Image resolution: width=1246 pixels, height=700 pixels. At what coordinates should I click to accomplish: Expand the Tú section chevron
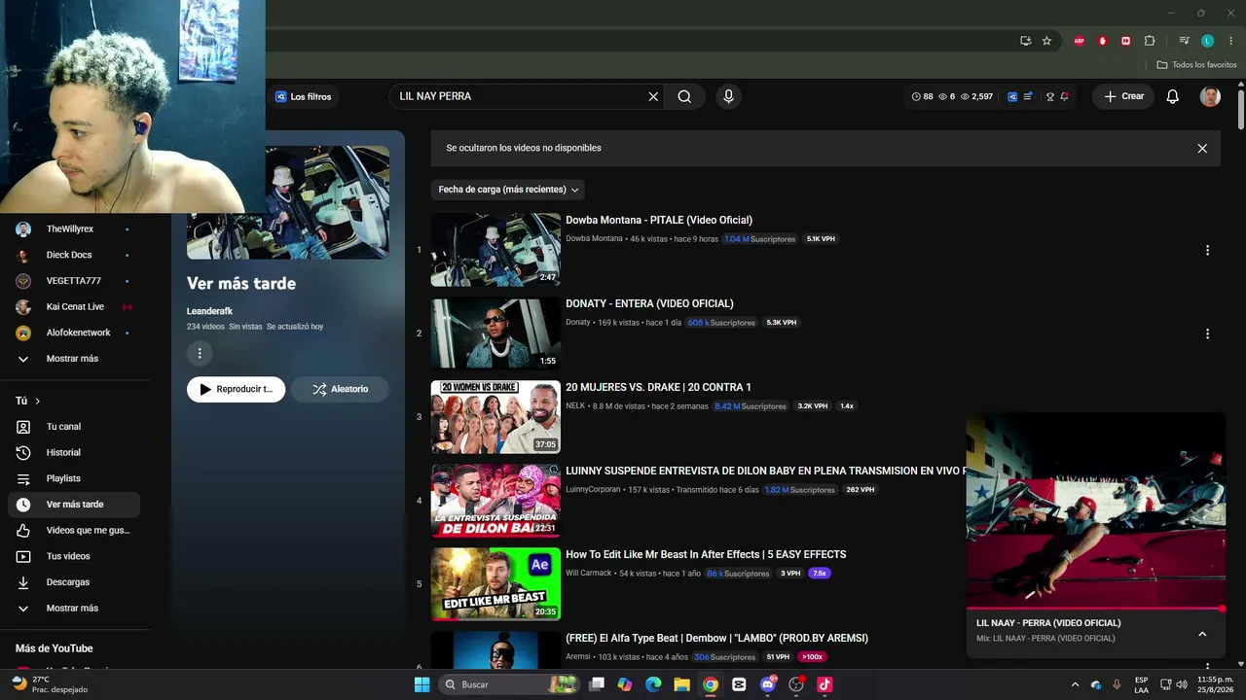pos(38,402)
